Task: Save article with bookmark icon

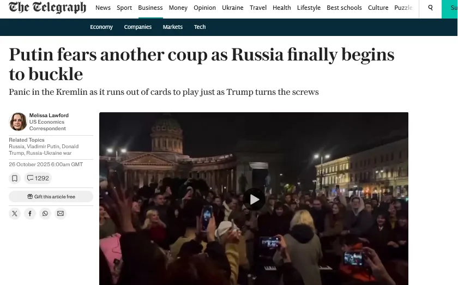Action: coord(15,178)
